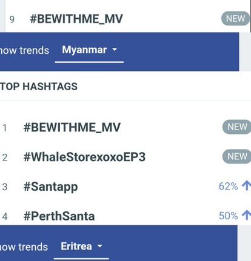The image size is (251, 261).
Task: Click rank number 3 in the hashtag list
Action: (x=5, y=187)
